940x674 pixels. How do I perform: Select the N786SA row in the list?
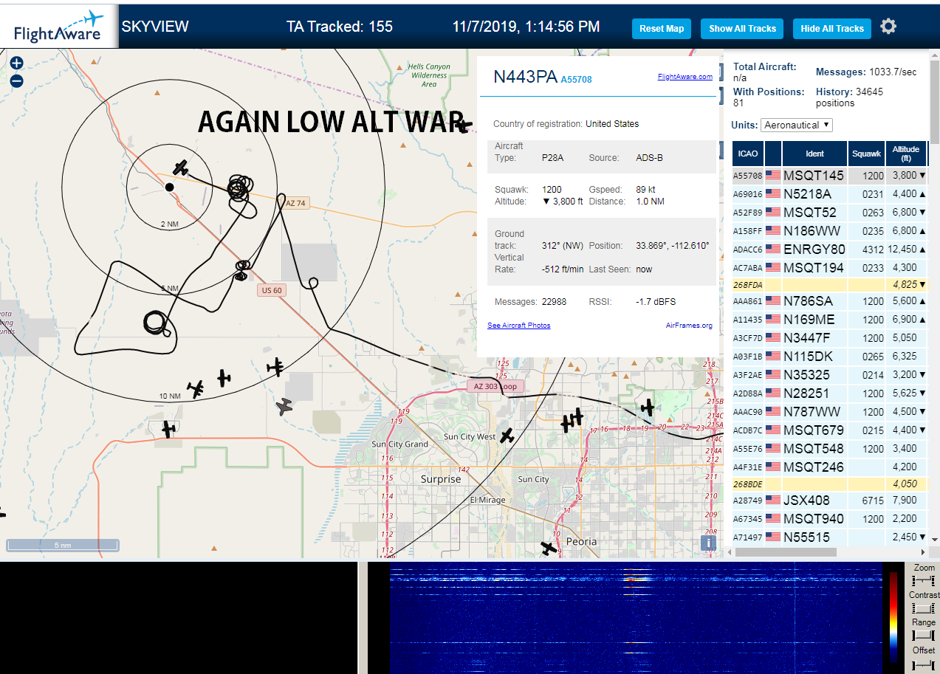[830, 301]
